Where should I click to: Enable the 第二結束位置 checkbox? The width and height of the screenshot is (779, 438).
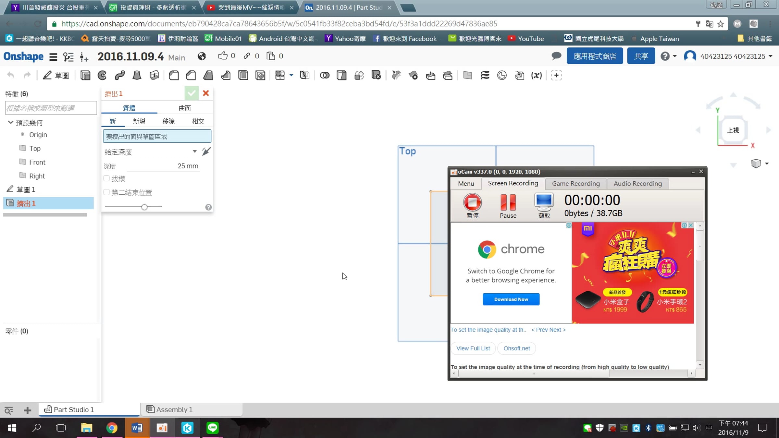click(106, 192)
